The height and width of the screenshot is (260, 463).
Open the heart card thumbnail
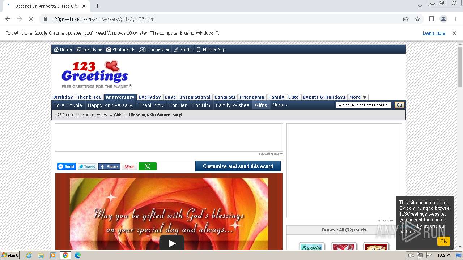[x=344, y=247]
